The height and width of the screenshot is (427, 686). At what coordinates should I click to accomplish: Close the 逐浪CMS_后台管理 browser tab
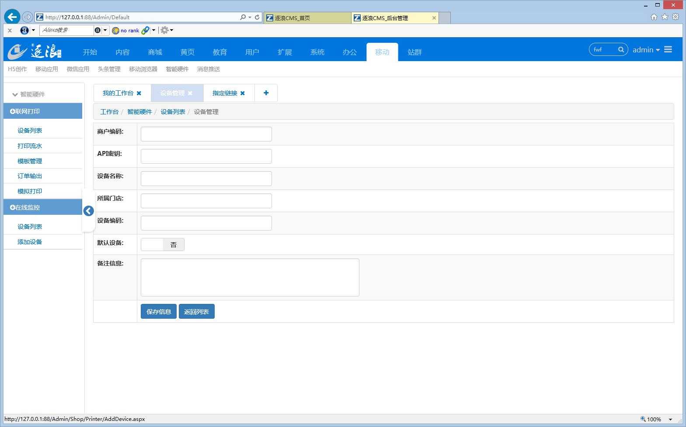pos(434,18)
